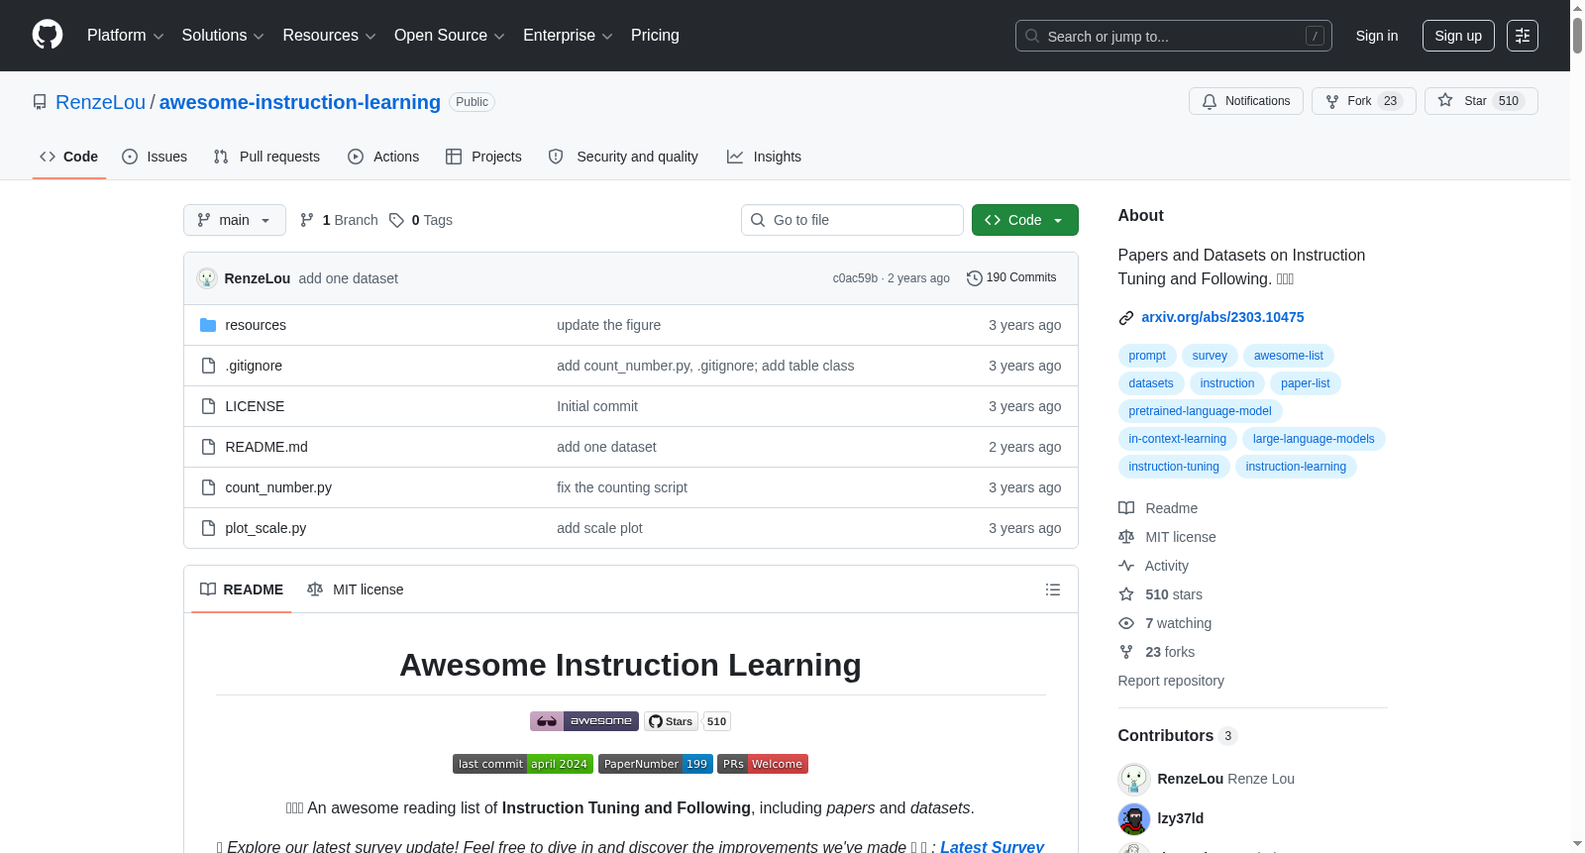This screenshot has height=853, width=1585.
Task: Click the branch icon beside 1 Branch
Action: 307,220
